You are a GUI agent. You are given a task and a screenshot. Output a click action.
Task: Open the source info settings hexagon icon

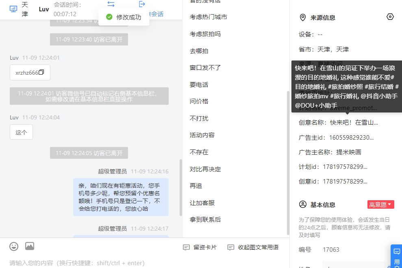click(x=390, y=17)
